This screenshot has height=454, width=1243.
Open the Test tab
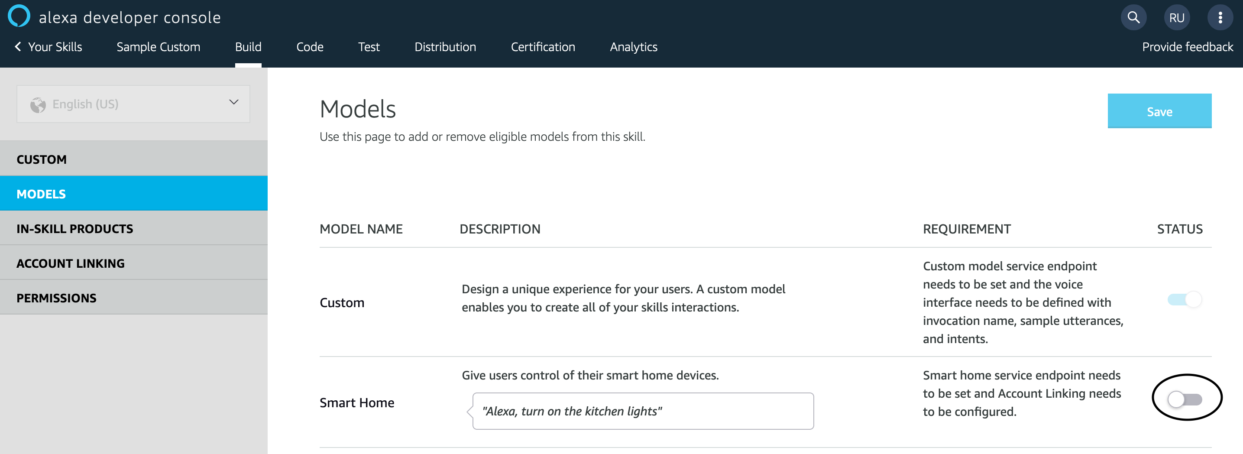(x=369, y=47)
